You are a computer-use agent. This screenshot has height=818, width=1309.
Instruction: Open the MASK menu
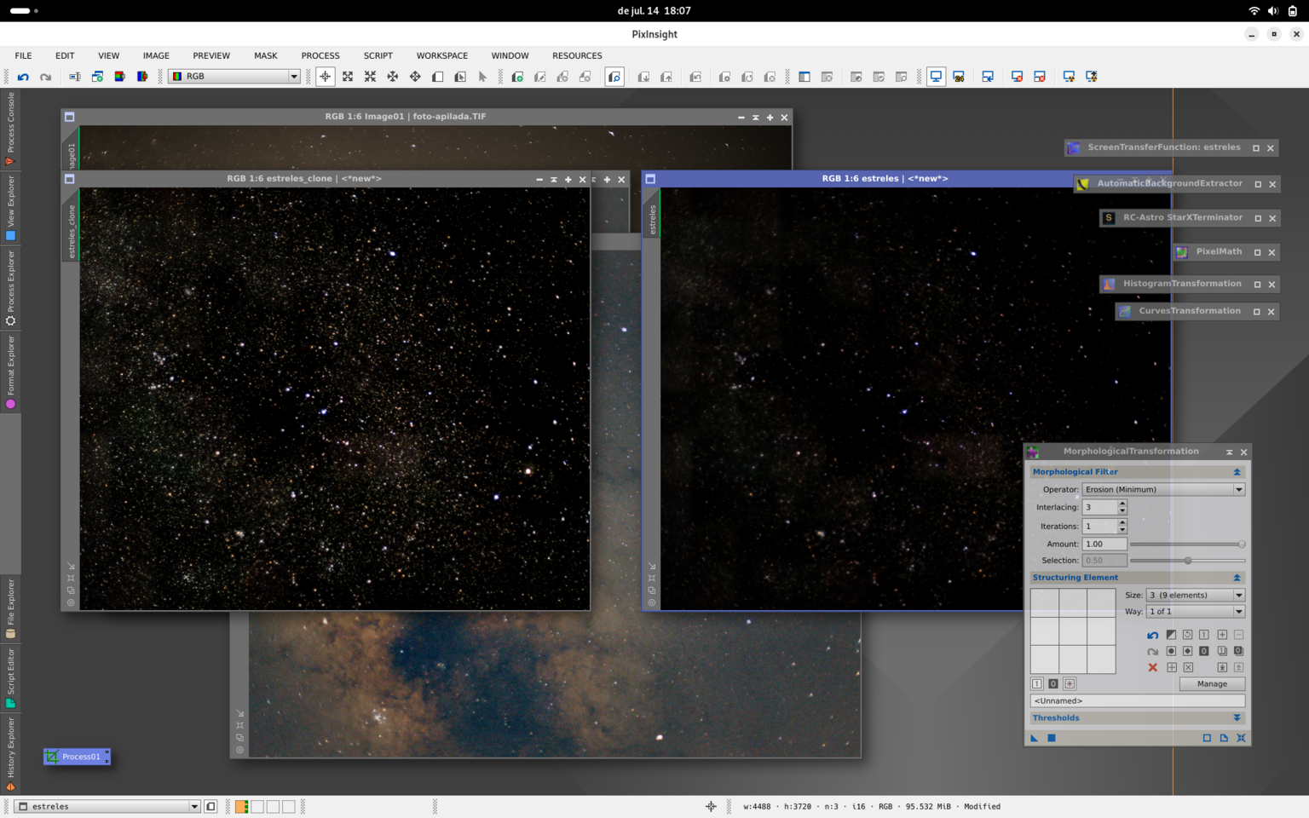click(266, 55)
